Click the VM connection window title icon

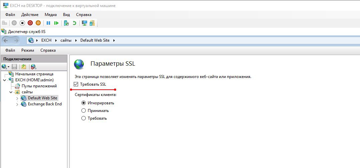(x=6, y=5)
